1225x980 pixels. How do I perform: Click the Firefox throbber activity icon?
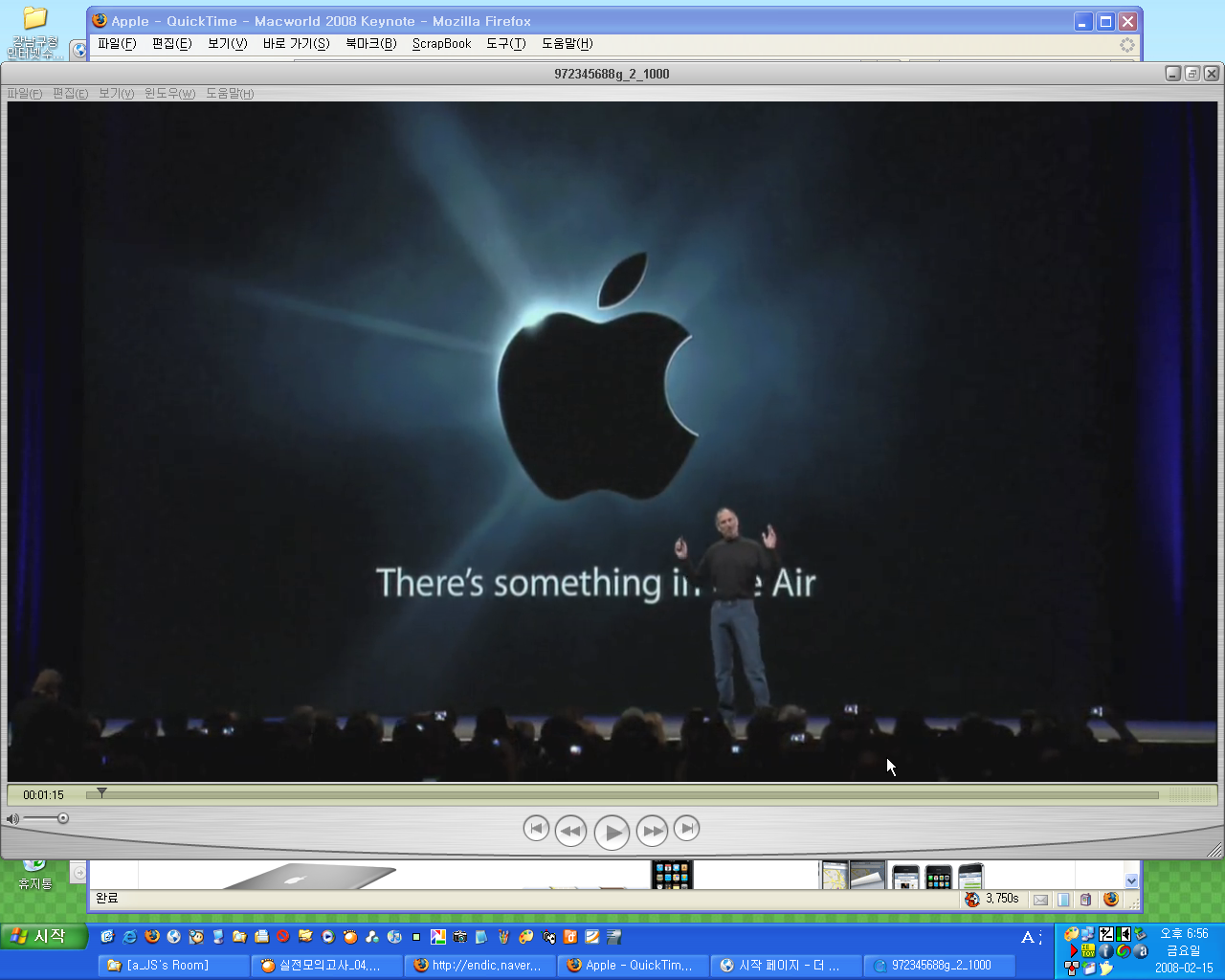(1127, 44)
